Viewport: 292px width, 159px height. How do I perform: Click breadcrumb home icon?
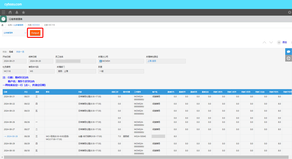pos(2,25)
